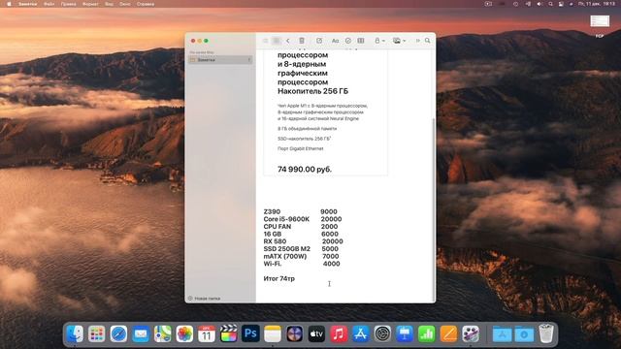Click the line Core i5-9600K 20000
The width and height of the screenshot is (621, 349).
coord(303,219)
